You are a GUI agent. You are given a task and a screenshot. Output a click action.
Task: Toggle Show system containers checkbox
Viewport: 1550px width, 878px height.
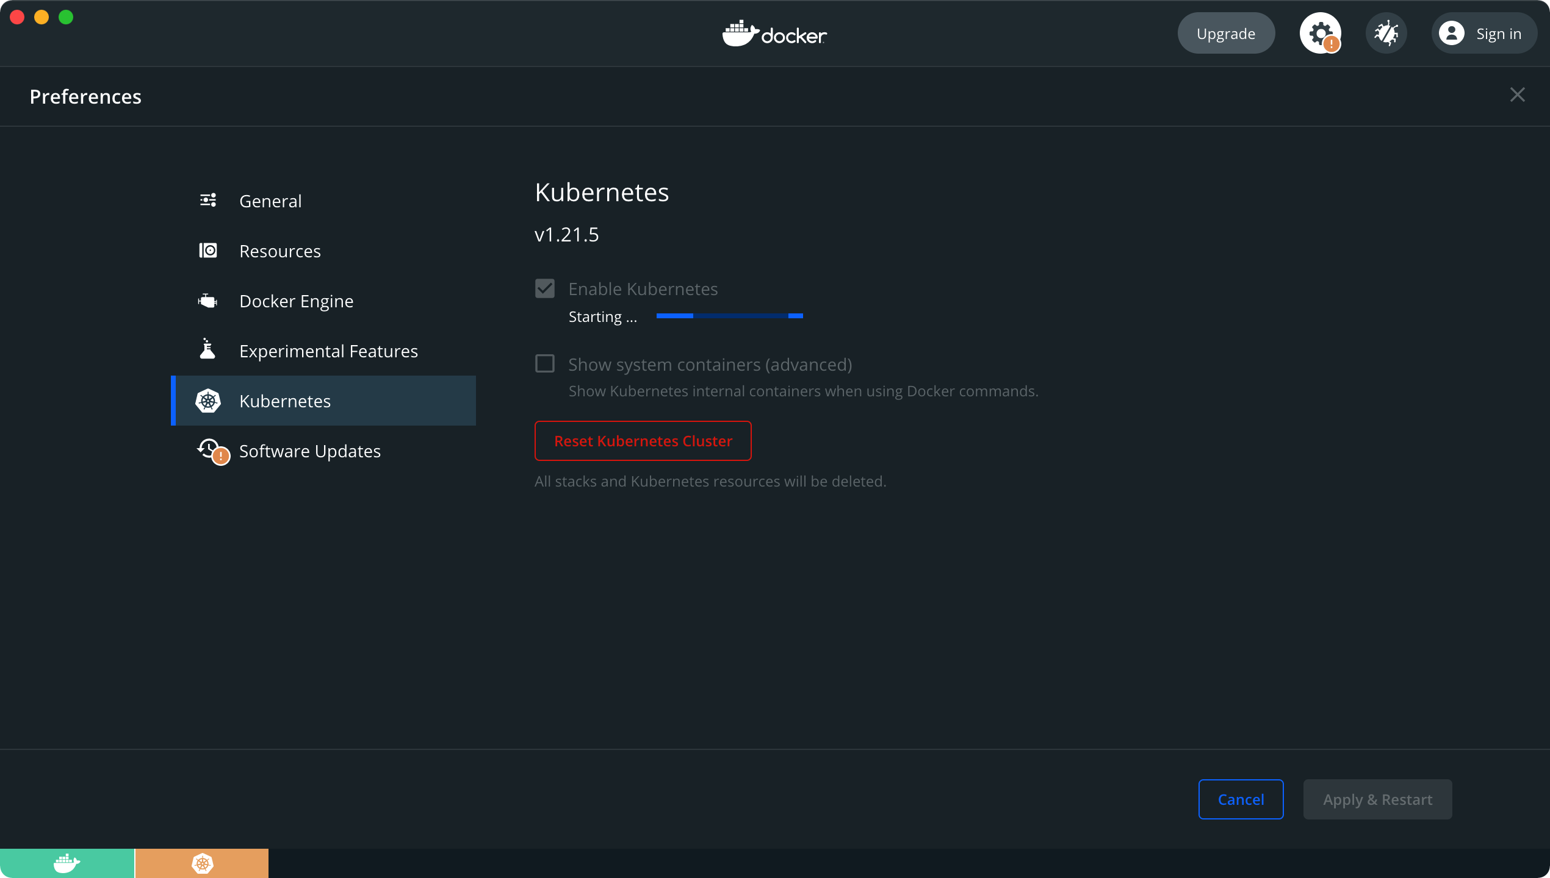(x=544, y=364)
